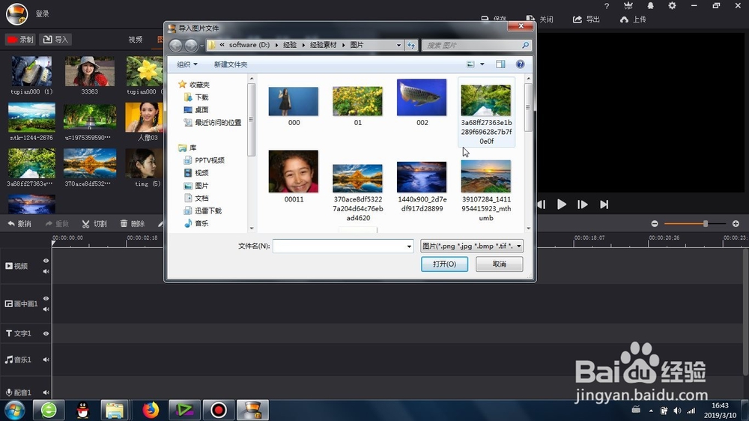Viewport: 749px width, 421px height.
Task: Open the recent locations dropdown arrow next to the forward button
Action: 202,46
